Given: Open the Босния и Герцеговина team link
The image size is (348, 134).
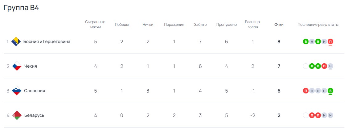Looking at the screenshot, I should (47, 41).
